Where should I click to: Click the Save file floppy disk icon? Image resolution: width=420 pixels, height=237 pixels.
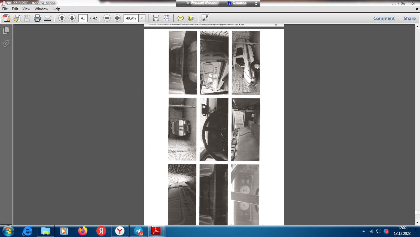click(x=27, y=18)
